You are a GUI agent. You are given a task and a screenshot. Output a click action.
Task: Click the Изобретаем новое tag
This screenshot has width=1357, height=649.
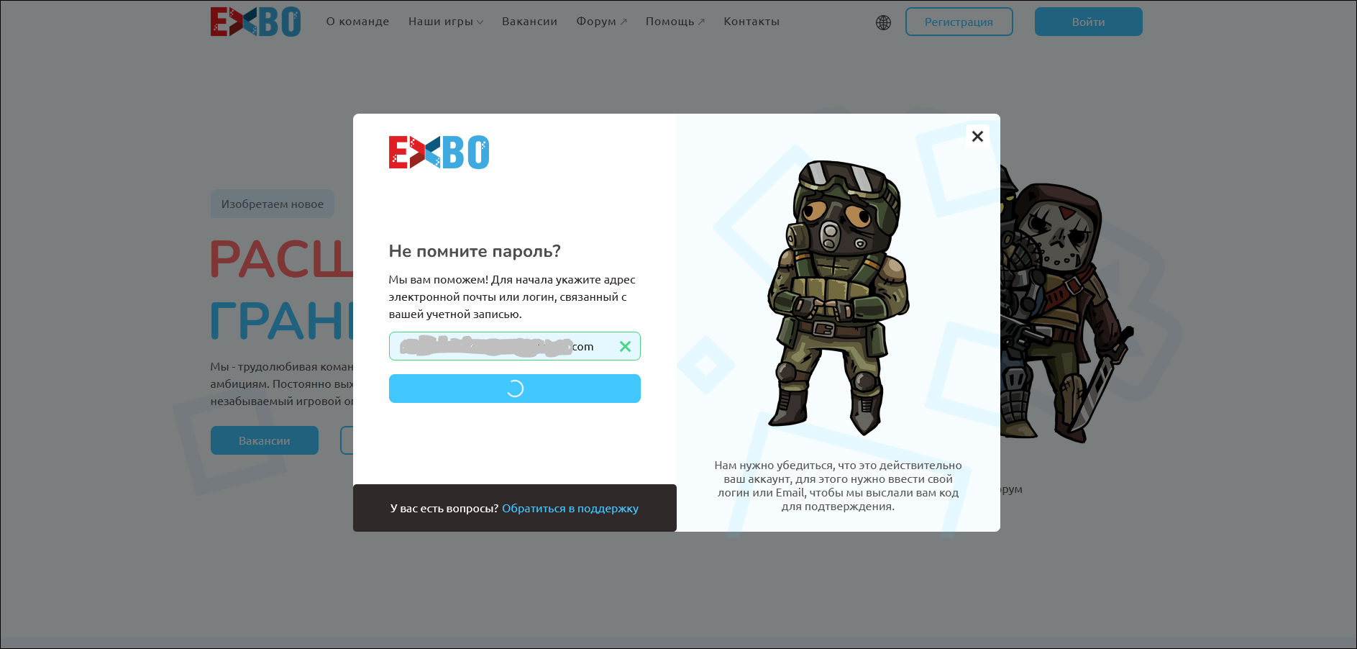[272, 204]
